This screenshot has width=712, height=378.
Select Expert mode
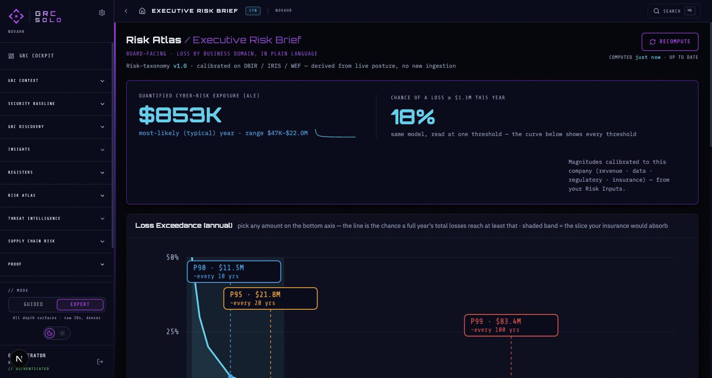coord(80,305)
